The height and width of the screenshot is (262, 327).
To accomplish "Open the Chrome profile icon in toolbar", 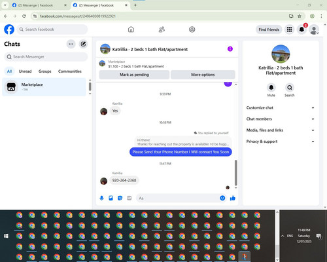I will (312, 16).
